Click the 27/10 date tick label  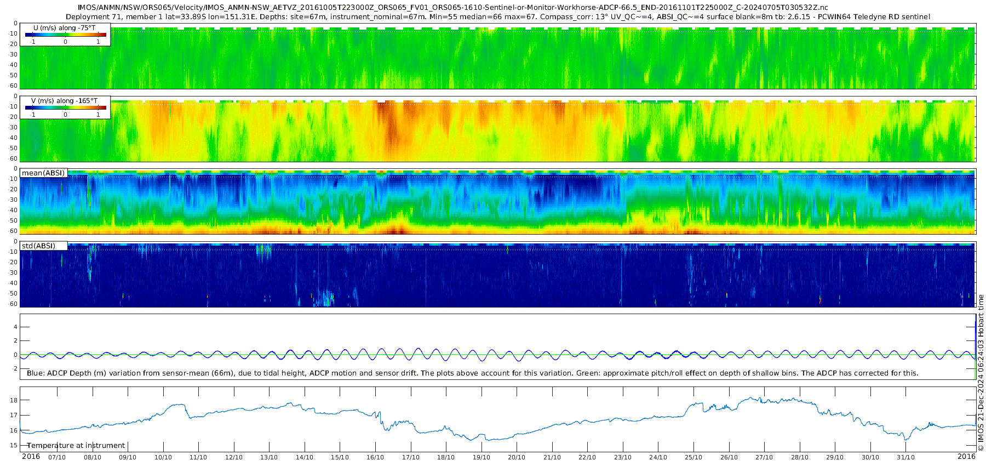pos(764,457)
